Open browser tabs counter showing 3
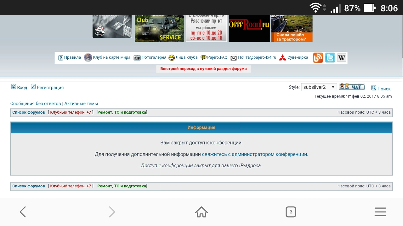 pyautogui.click(x=291, y=212)
